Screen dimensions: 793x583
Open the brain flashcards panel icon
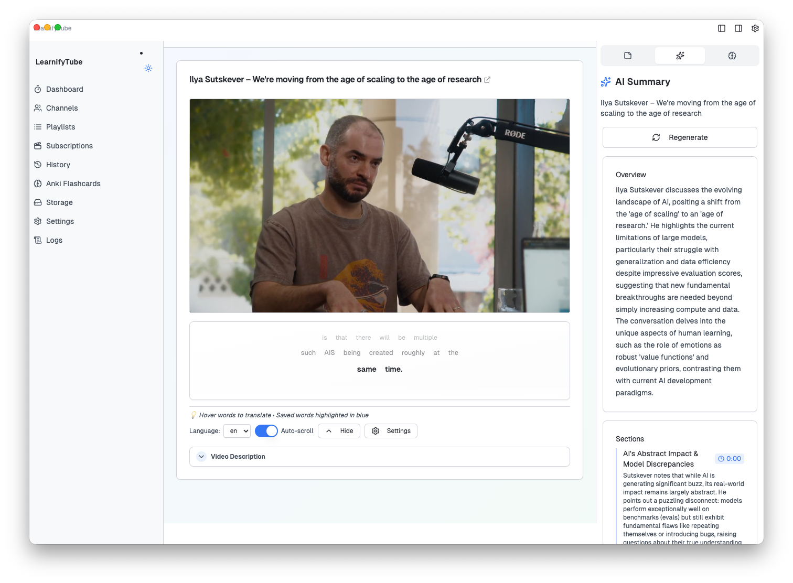click(x=732, y=55)
